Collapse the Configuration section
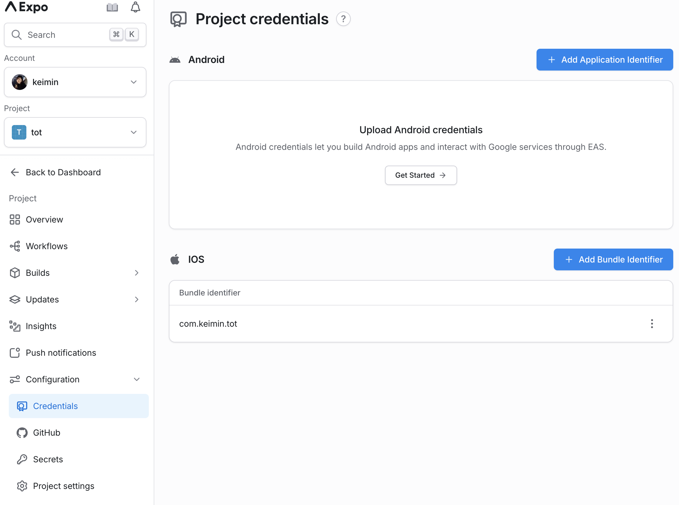Viewport: 679px width, 505px height. 136,379
